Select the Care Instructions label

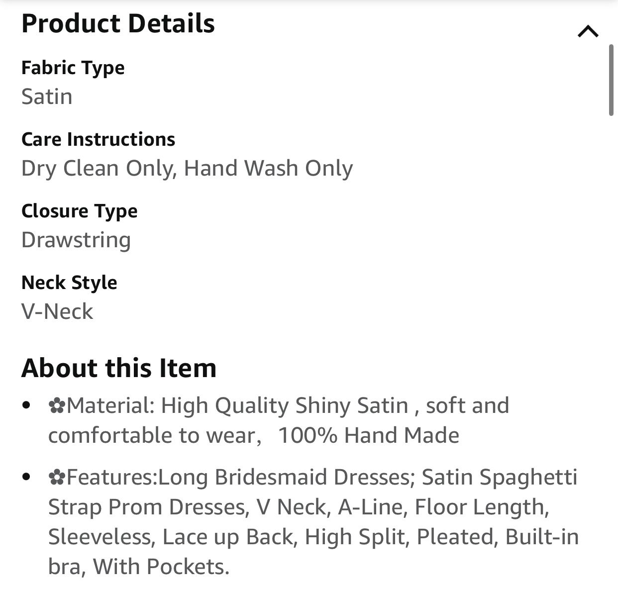(99, 139)
